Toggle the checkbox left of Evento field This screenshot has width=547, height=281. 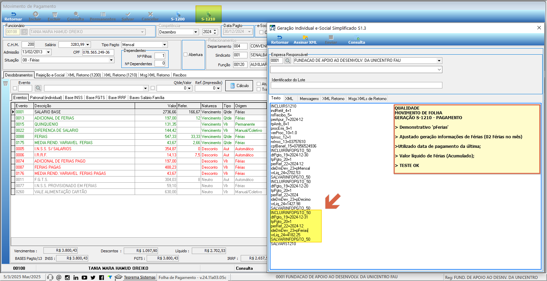[15, 88]
